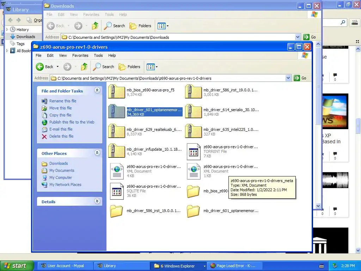Select mb_driver_635_inteli225 zip file
The height and width of the screenshot is (271, 361).
pos(222,132)
